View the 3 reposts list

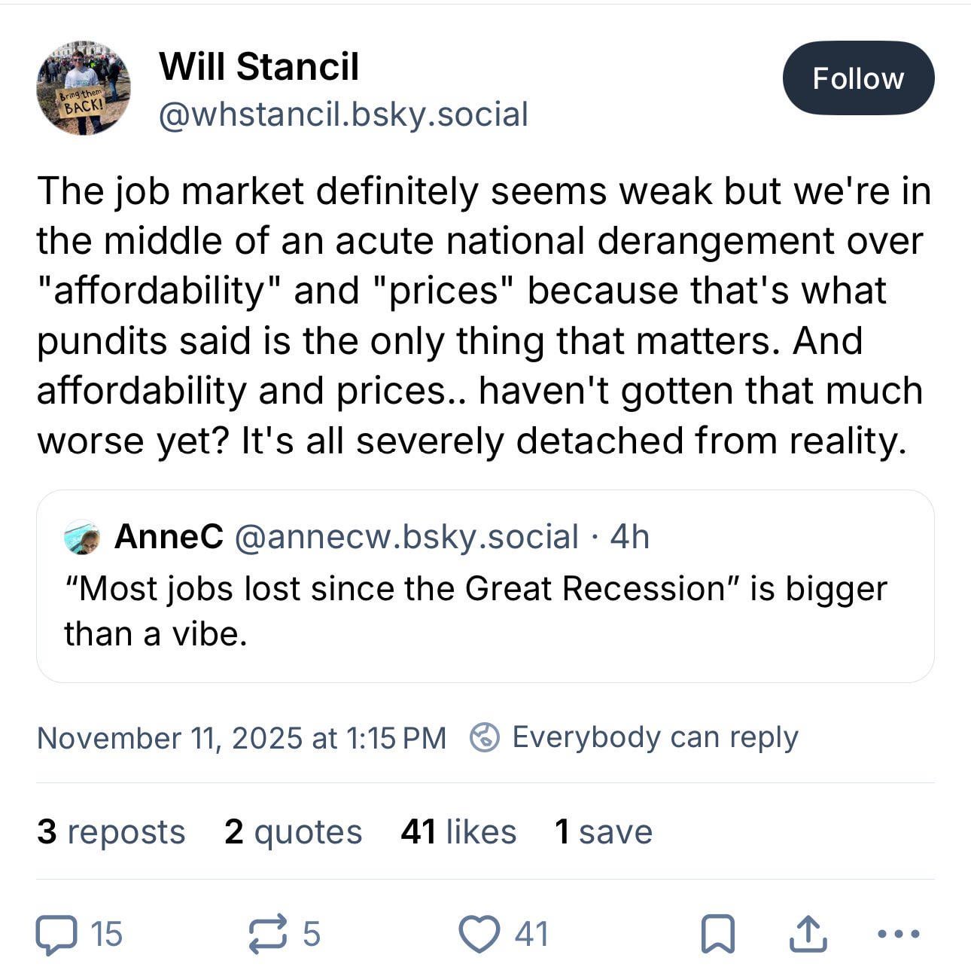(x=111, y=832)
